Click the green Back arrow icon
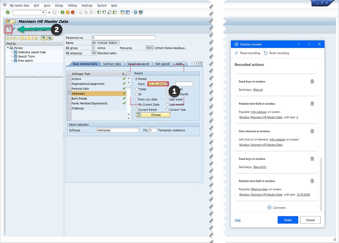The image size is (339, 243). point(63,12)
